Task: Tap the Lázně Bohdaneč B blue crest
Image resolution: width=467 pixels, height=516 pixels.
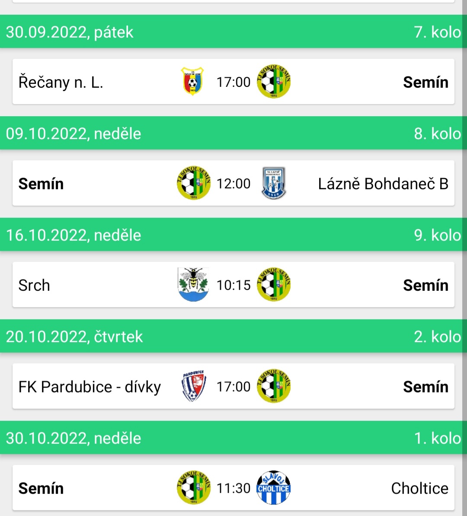Action: [x=274, y=183]
